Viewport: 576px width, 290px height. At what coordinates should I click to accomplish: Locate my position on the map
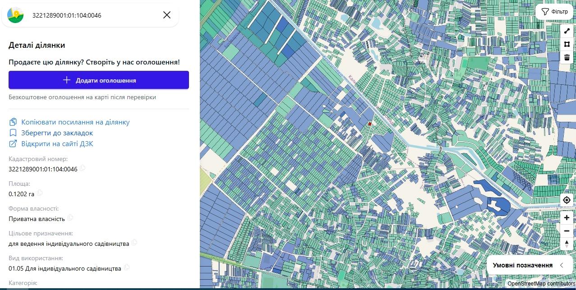tap(567, 200)
